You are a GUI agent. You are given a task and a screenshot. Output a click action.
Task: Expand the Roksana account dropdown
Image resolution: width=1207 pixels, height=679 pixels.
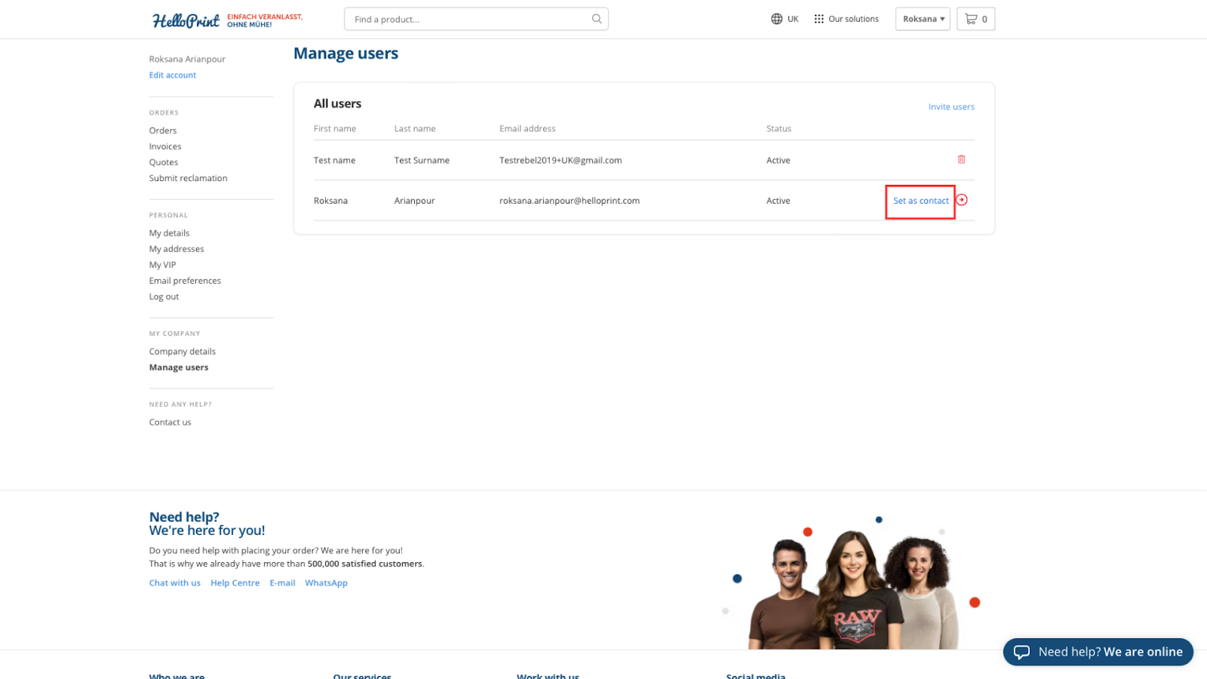[923, 19]
